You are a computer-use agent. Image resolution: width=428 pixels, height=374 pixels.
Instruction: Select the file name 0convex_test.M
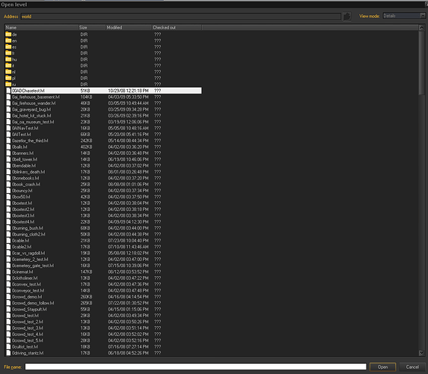pyautogui.click(x=26, y=284)
